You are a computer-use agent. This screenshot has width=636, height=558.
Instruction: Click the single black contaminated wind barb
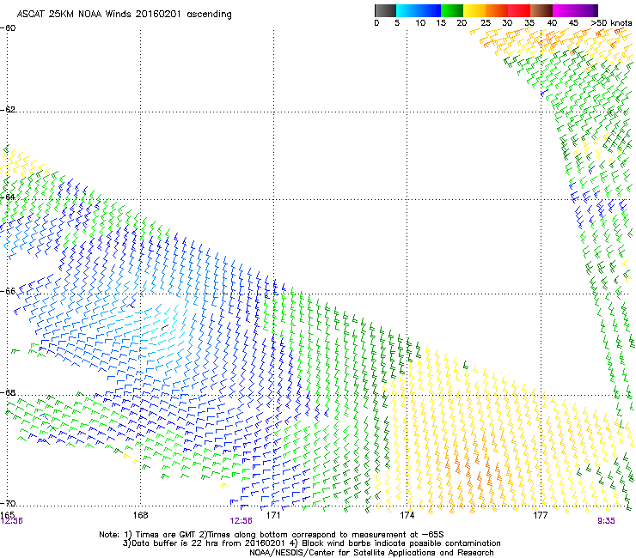click(x=165, y=326)
